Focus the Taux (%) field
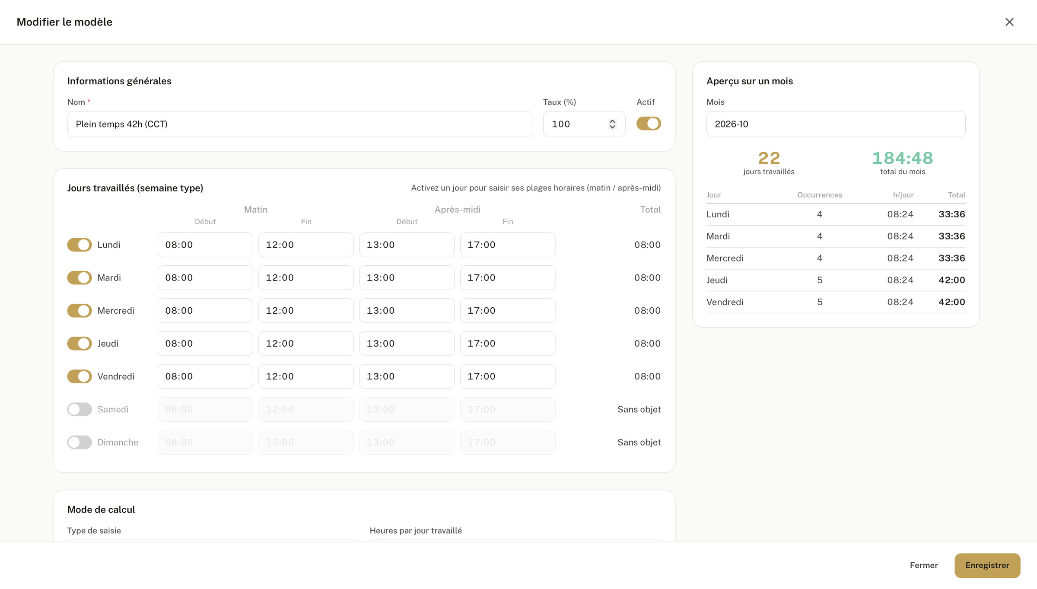Image resolution: width=1037 pixels, height=589 pixels. pyautogui.click(x=584, y=124)
